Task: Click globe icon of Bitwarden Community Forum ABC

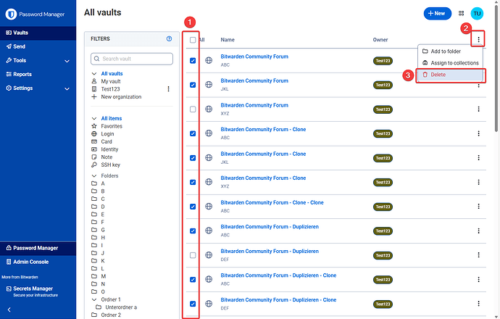Action: [x=209, y=60]
